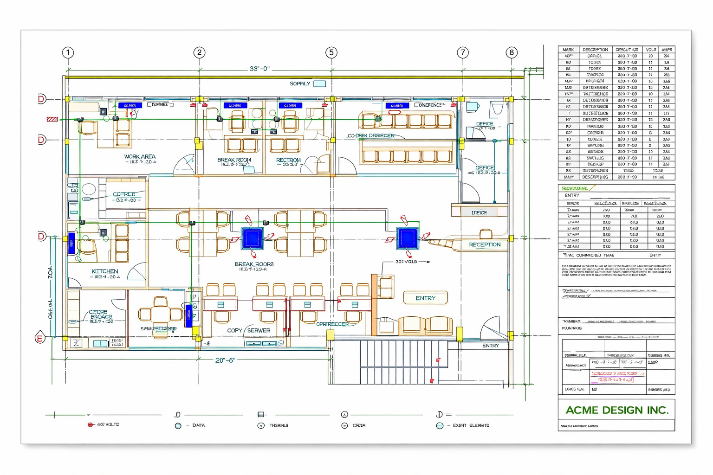Select the RECEPTION room label
The height and width of the screenshot is (475, 713).
[485, 244]
